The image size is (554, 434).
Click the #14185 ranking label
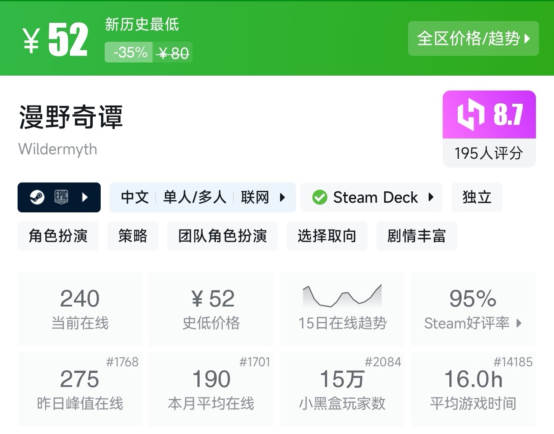513,362
